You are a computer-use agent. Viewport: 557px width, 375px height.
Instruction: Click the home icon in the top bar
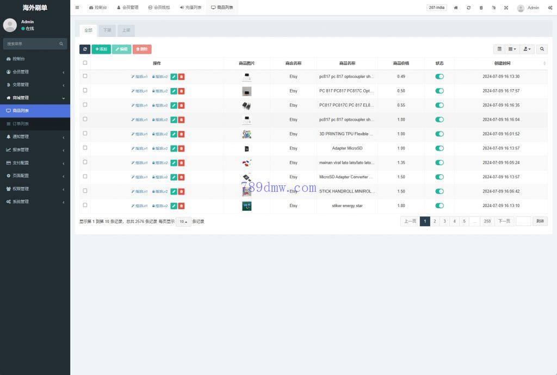pyautogui.click(x=456, y=8)
